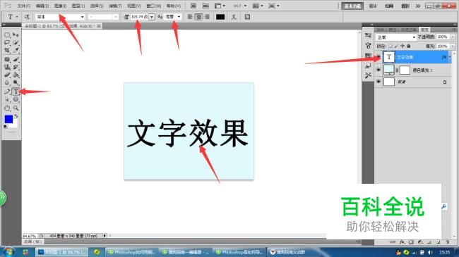This screenshot has height=257, width=459.
Task: Select the Eyedropper tool
Action: 16,50
